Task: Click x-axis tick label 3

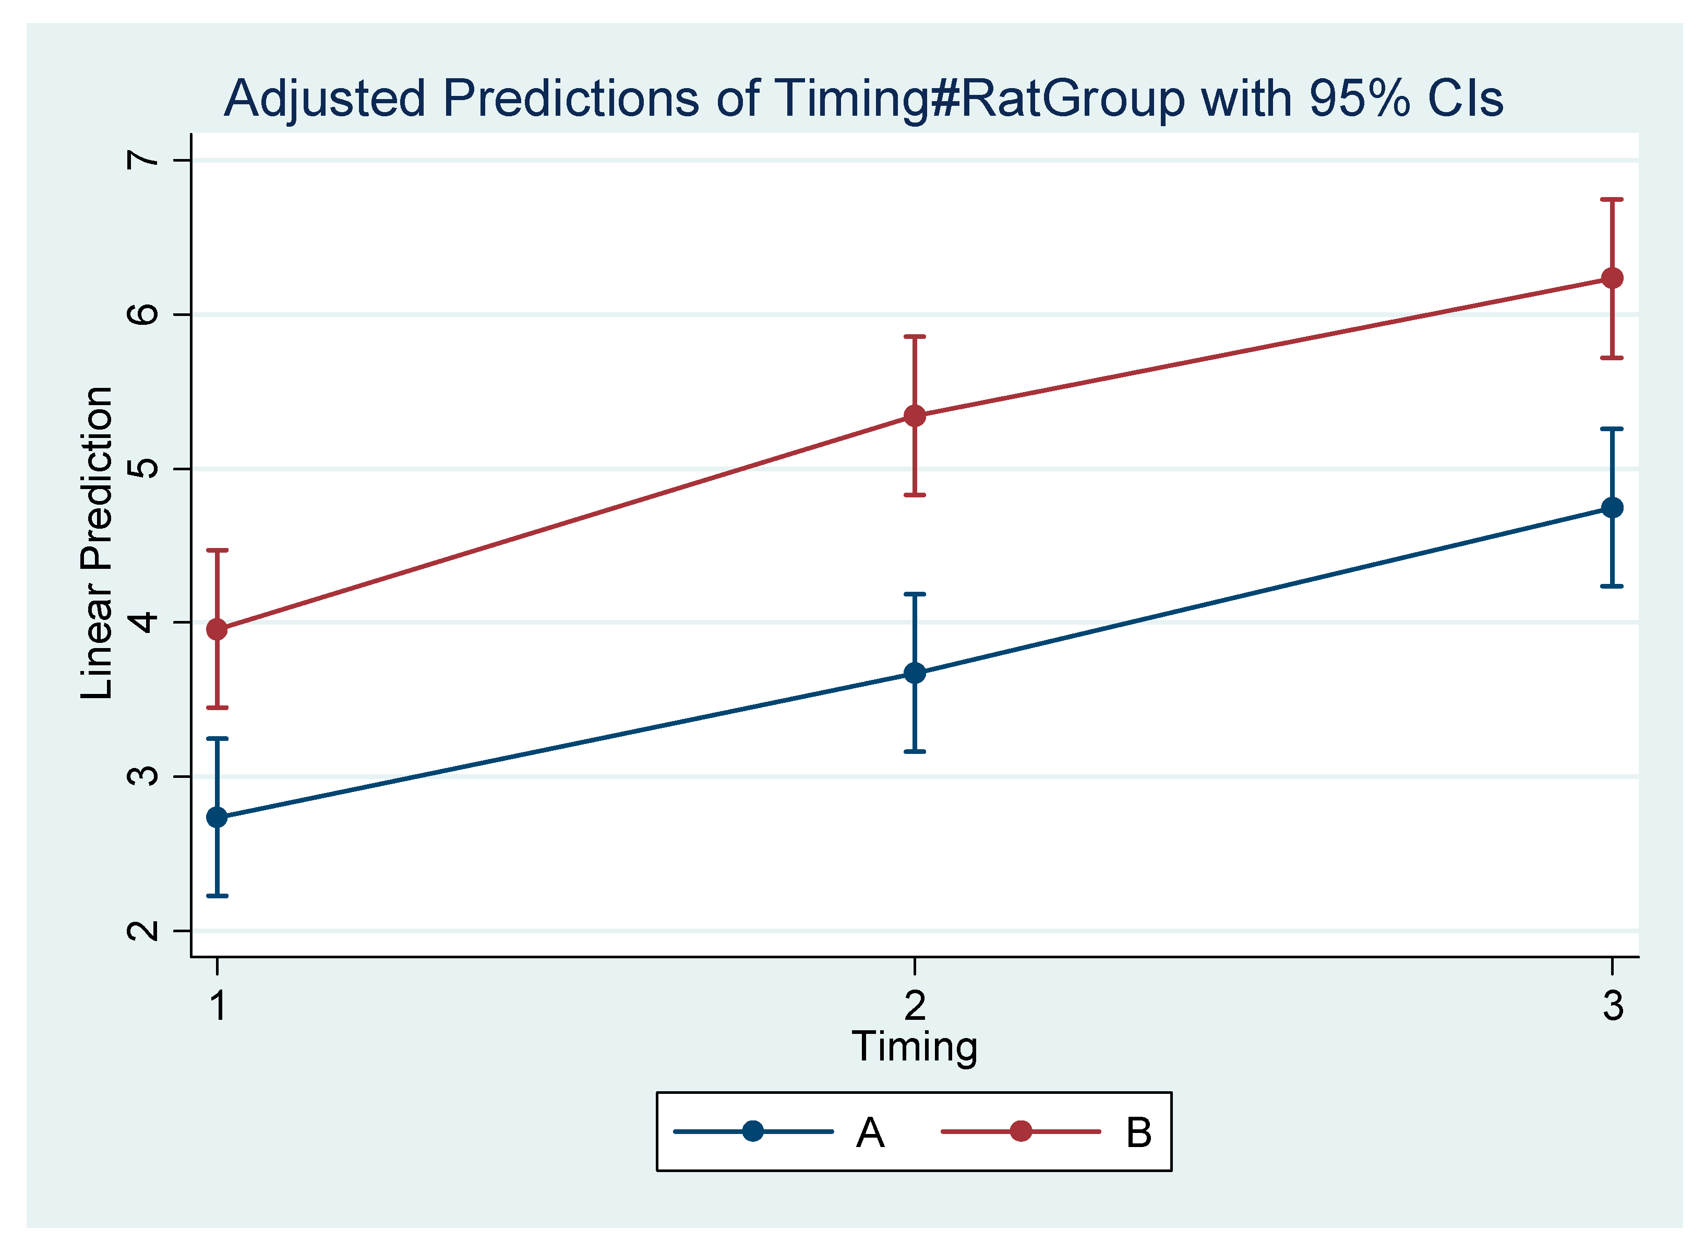Action: [x=1613, y=1006]
